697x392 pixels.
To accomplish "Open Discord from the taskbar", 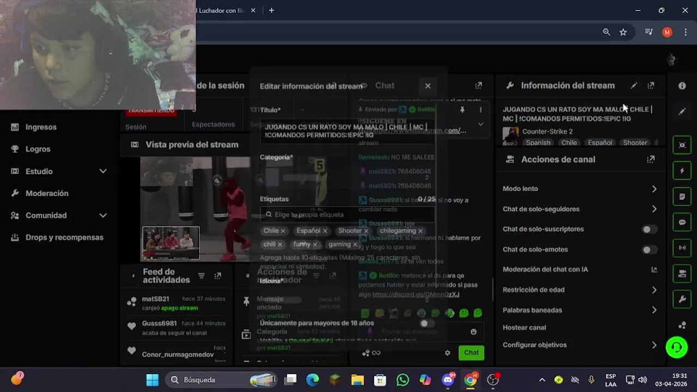I will [x=448, y=379].
